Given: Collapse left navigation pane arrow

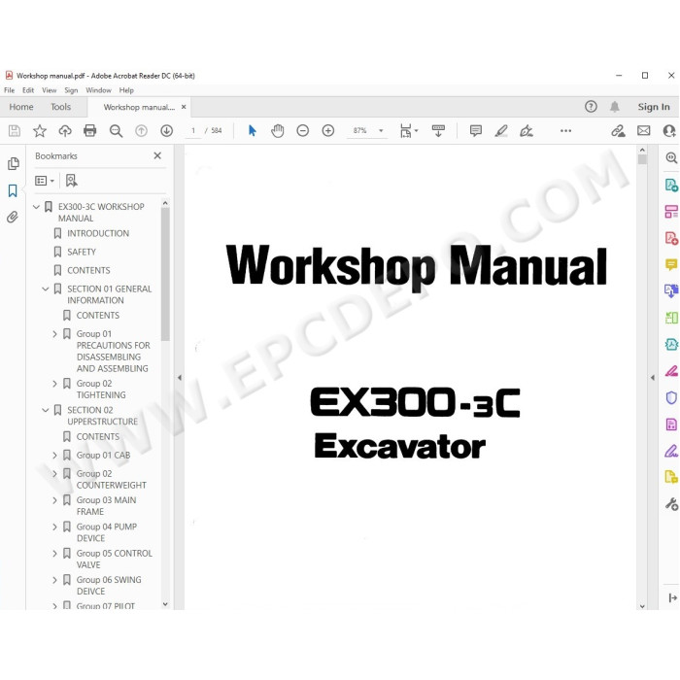Looking at the screenshot, I should pyautogui.click(x=179, y=378).
